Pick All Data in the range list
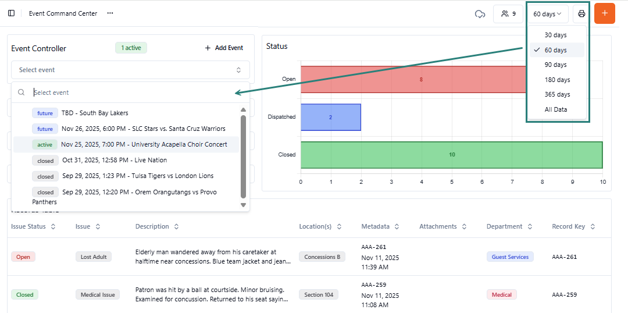This screenshot has width=628, height=313. (x=555, y=109)
